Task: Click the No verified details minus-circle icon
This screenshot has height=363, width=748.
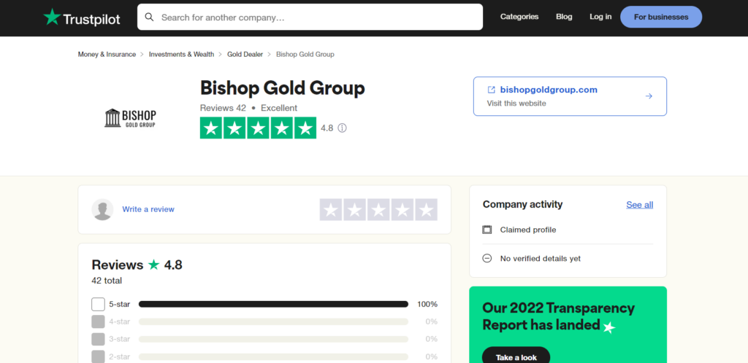Action: point(487,258)
